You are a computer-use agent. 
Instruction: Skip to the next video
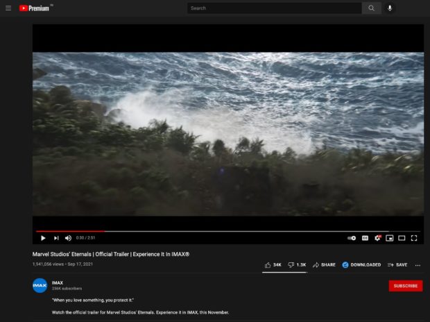coord(56,238)
